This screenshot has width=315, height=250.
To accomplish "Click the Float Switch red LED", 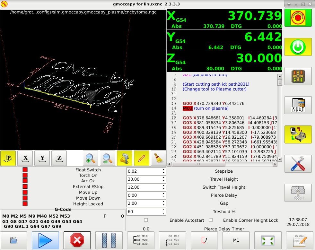I will pyautogui.click(x=25, y=170).
